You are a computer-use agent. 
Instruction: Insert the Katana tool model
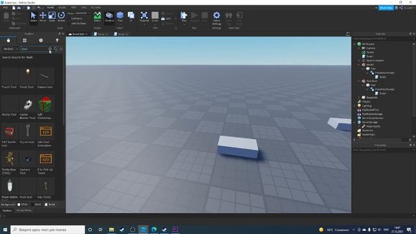(45, 79)
